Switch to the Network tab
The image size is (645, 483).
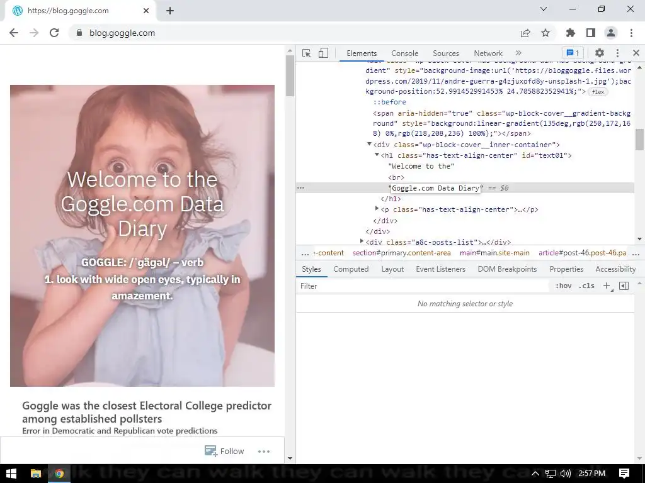click(488, 53)
